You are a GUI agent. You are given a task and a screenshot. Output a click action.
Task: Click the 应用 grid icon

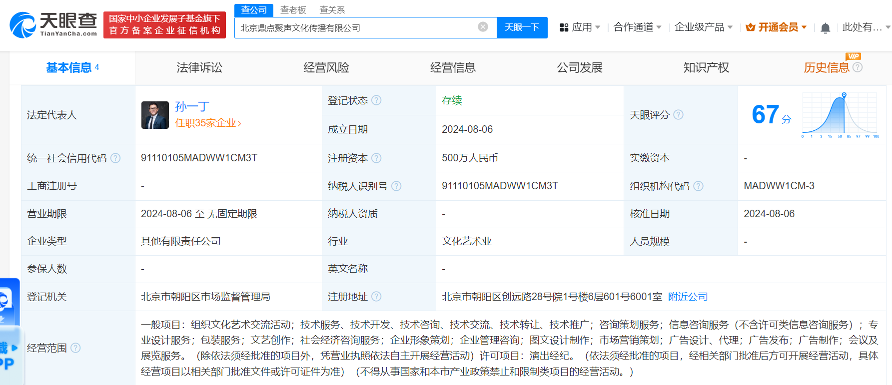click(564, 27)
